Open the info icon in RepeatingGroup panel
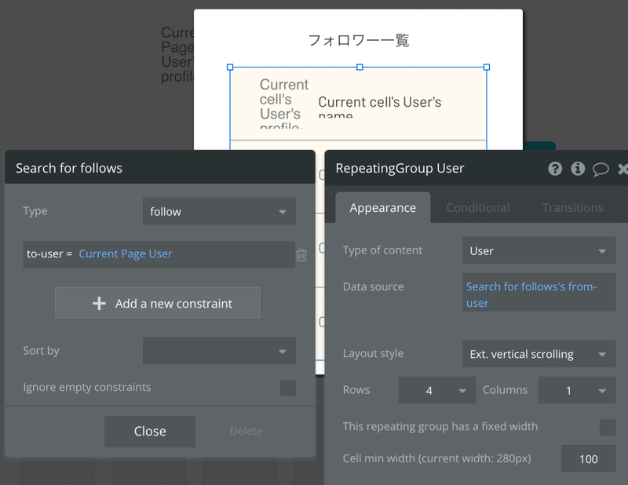 (578, 169)
